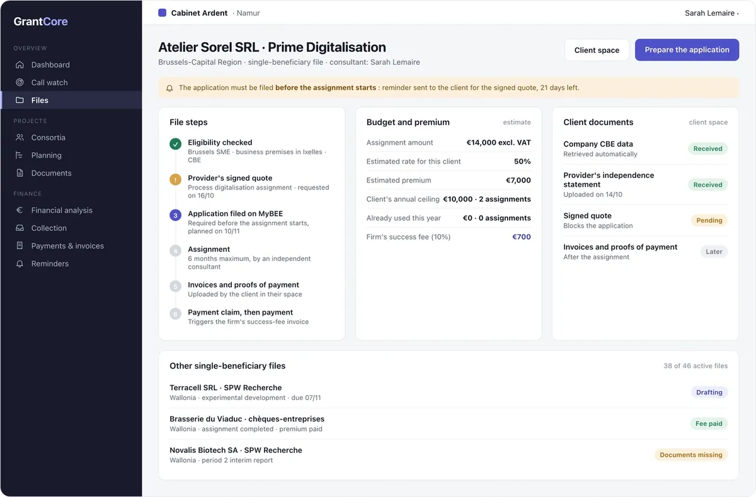The width and height of the screenshot is (756, 497).
Task: Click the Pending badge for Signed quote
Action: tap(709, 221)
